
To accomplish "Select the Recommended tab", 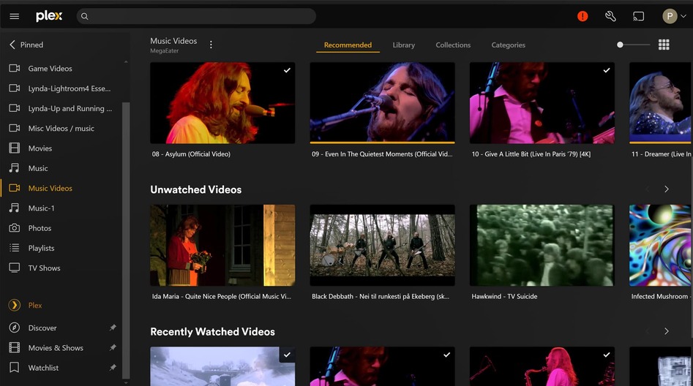I will click(348, 45).
